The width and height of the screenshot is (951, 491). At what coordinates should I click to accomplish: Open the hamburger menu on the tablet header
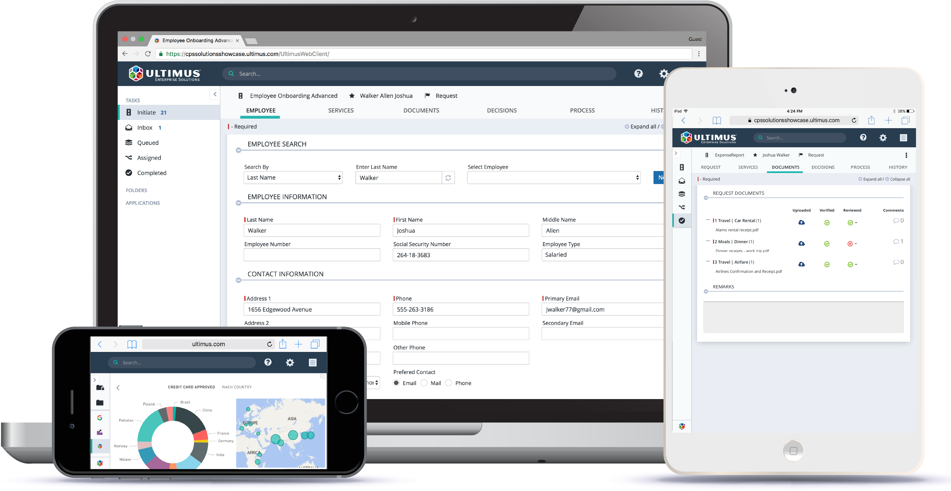tap(904, 138)
